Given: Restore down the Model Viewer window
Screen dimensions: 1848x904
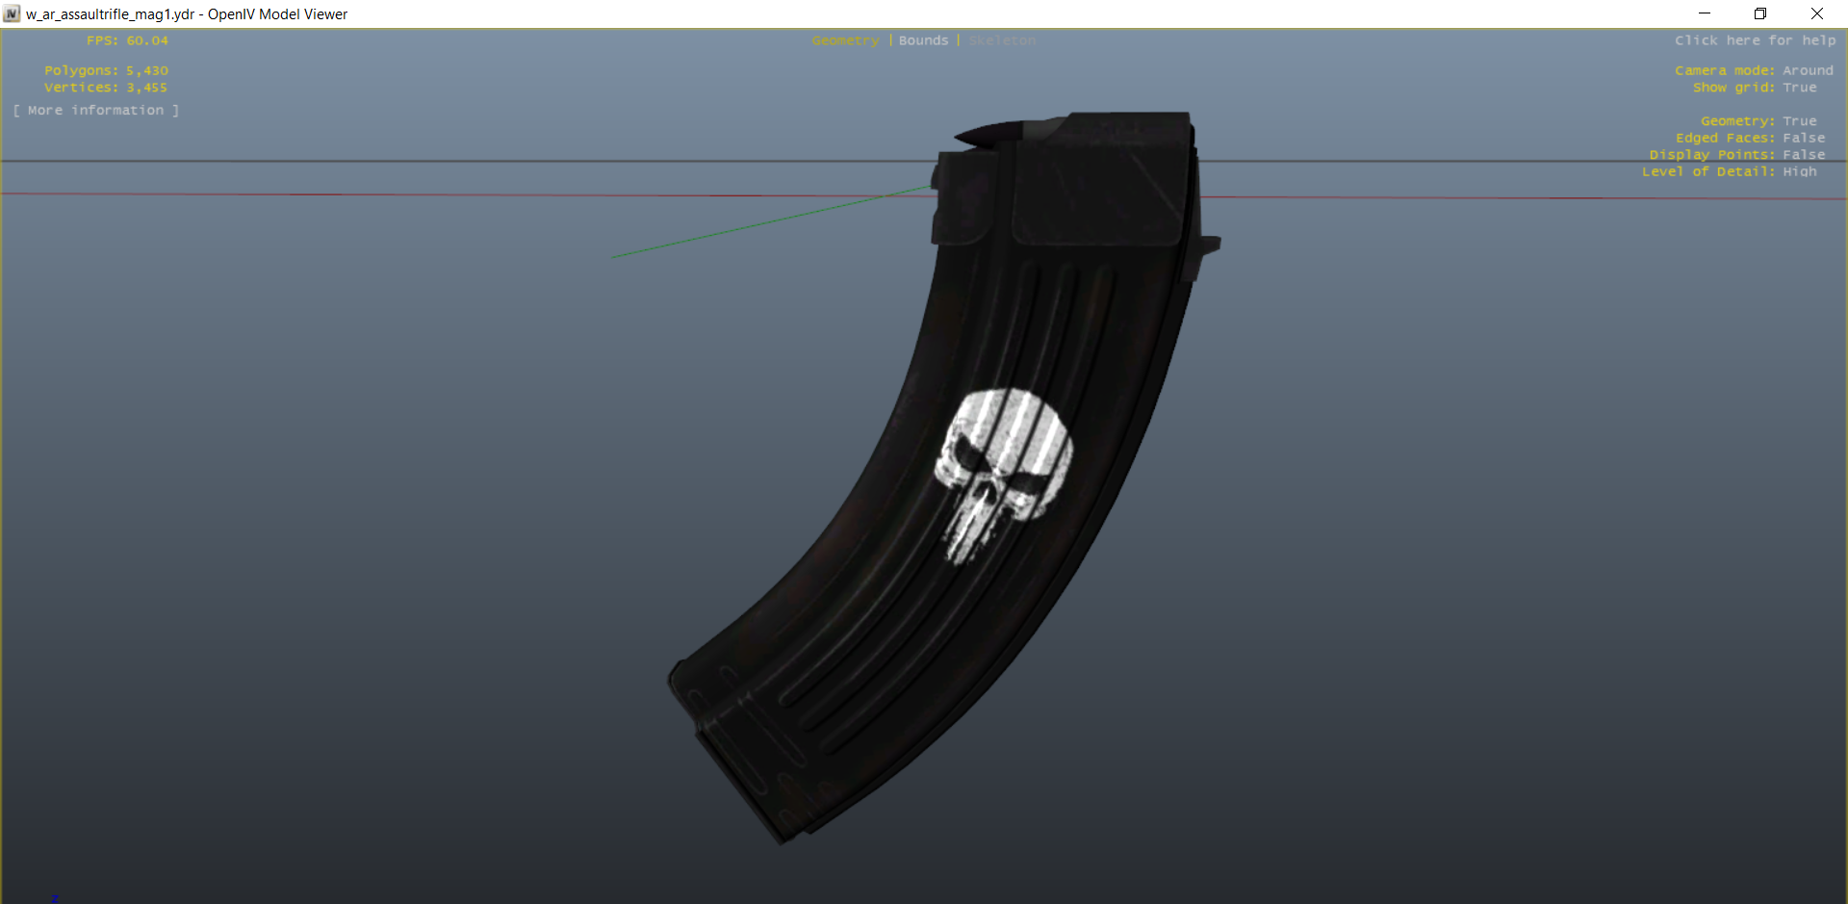Looking at the screenshot, I should click(1760, 13).
